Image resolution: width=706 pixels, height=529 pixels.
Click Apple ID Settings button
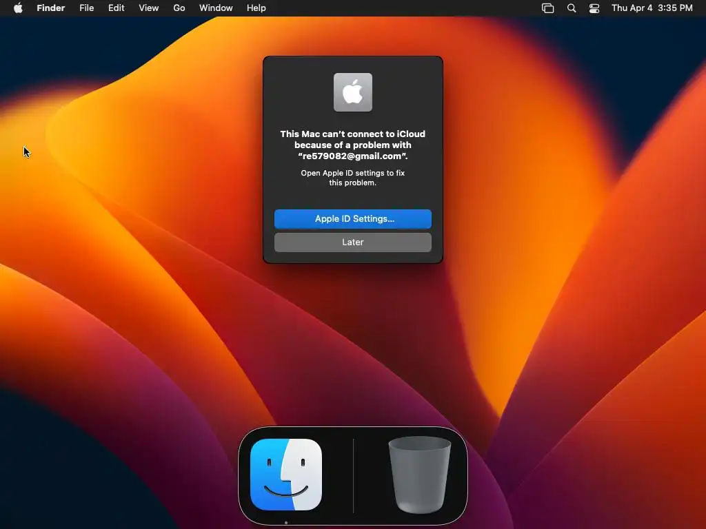coord(353,218)
